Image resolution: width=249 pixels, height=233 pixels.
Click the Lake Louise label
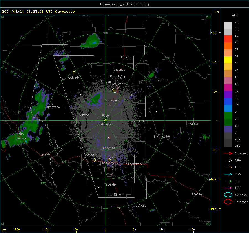point(21,136)
